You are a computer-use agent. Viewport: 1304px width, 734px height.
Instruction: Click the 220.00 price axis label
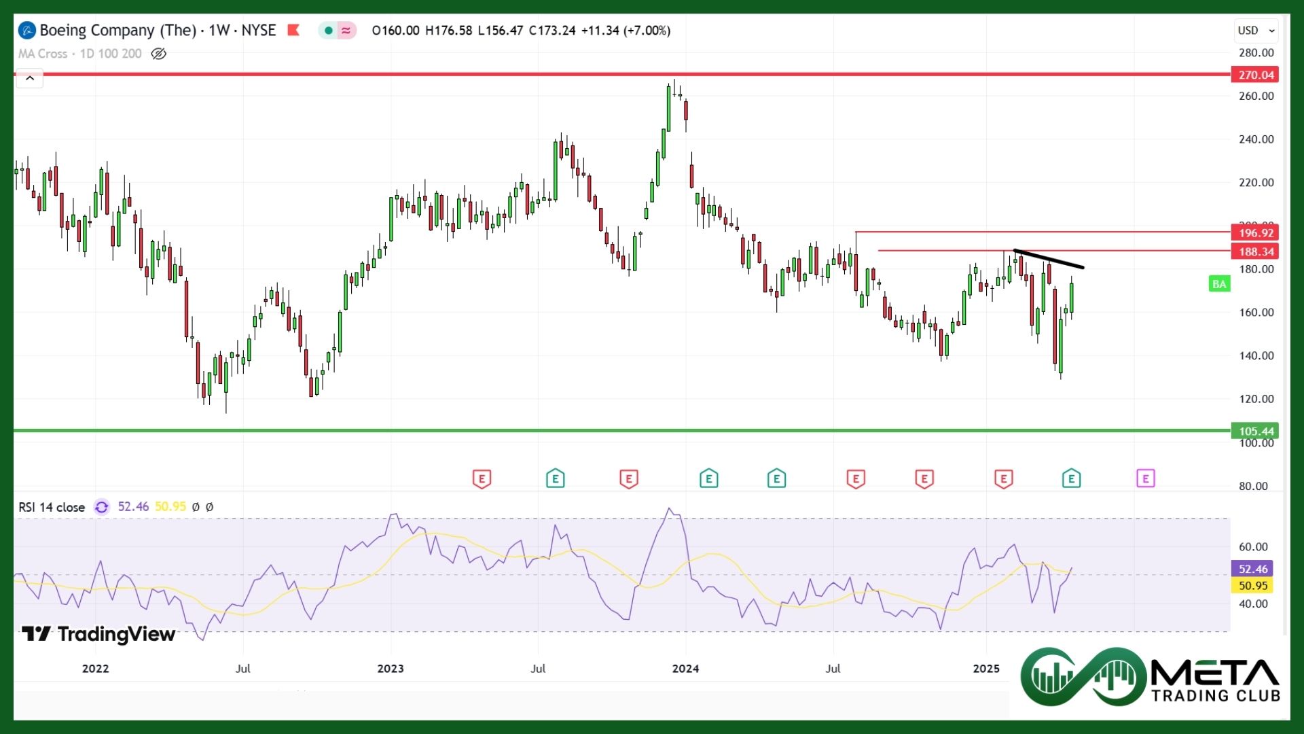tap(1256, 183)
